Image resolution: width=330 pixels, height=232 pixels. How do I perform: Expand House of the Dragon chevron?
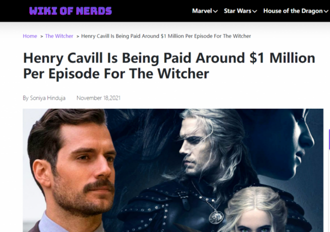(x=326, y=11)
